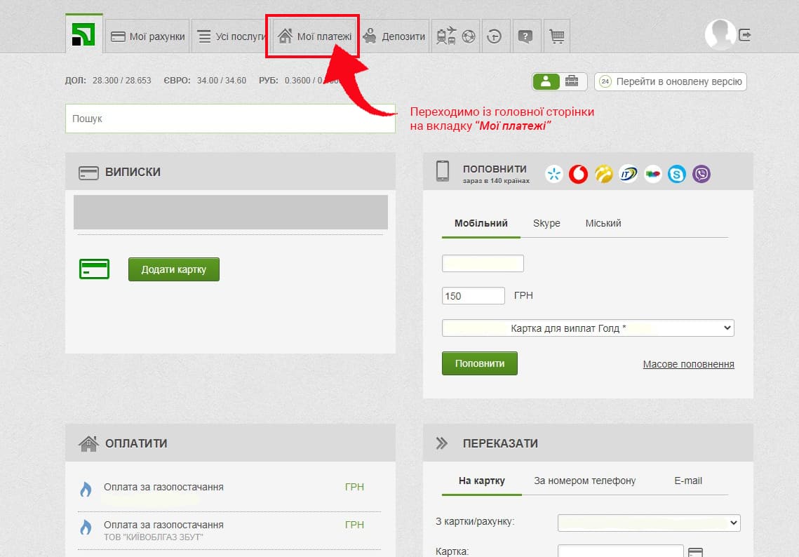
Task: Click the help question mark icon
Action: [525, 36]
